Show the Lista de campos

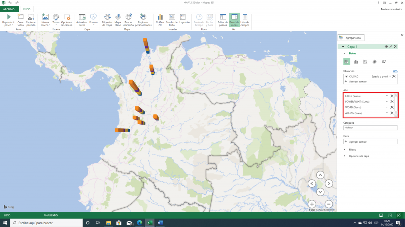245,20
